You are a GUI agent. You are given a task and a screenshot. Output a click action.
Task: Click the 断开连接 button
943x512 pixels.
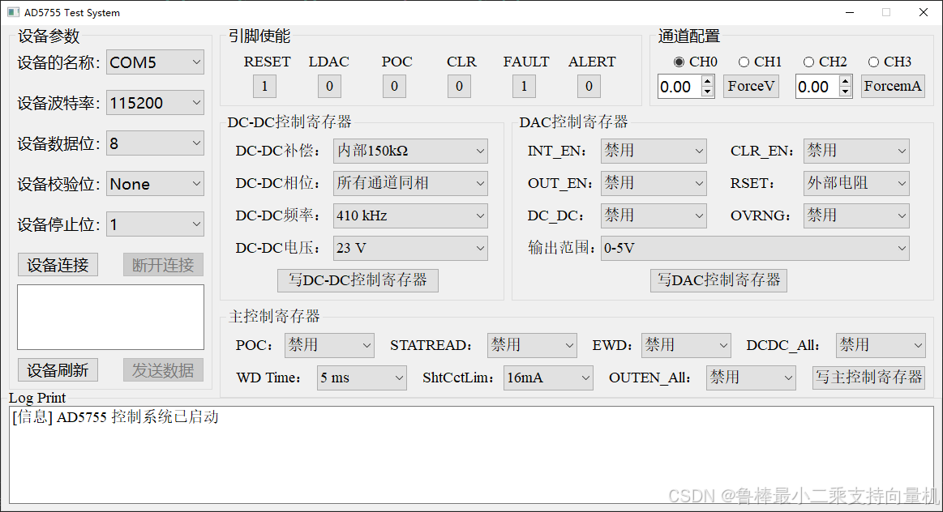tap(163, 265)
